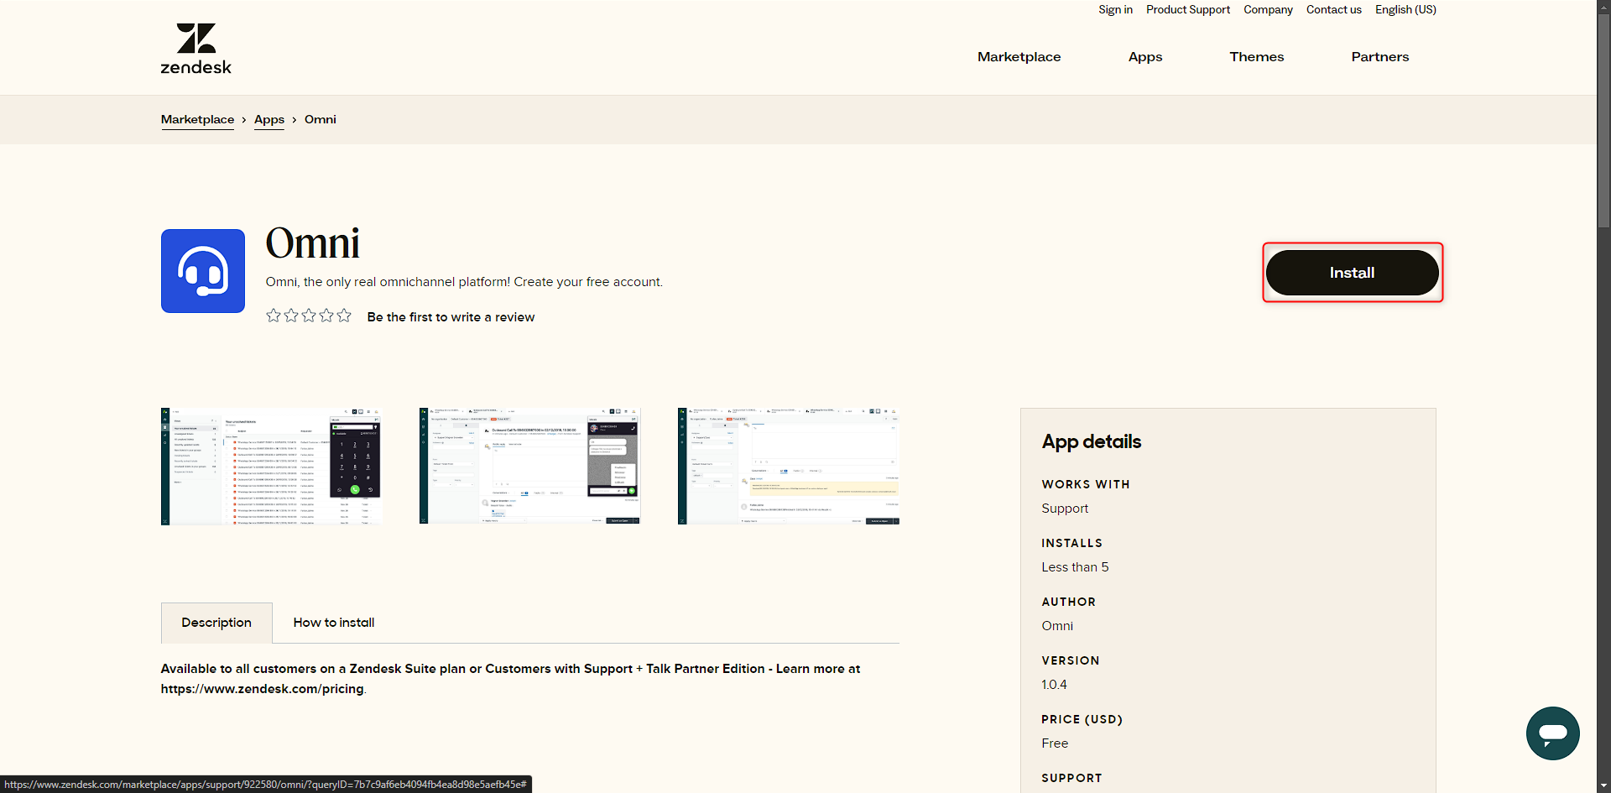The image size is (1611, 793).
Task: Select the Description tab
Action: click(216, 623)
